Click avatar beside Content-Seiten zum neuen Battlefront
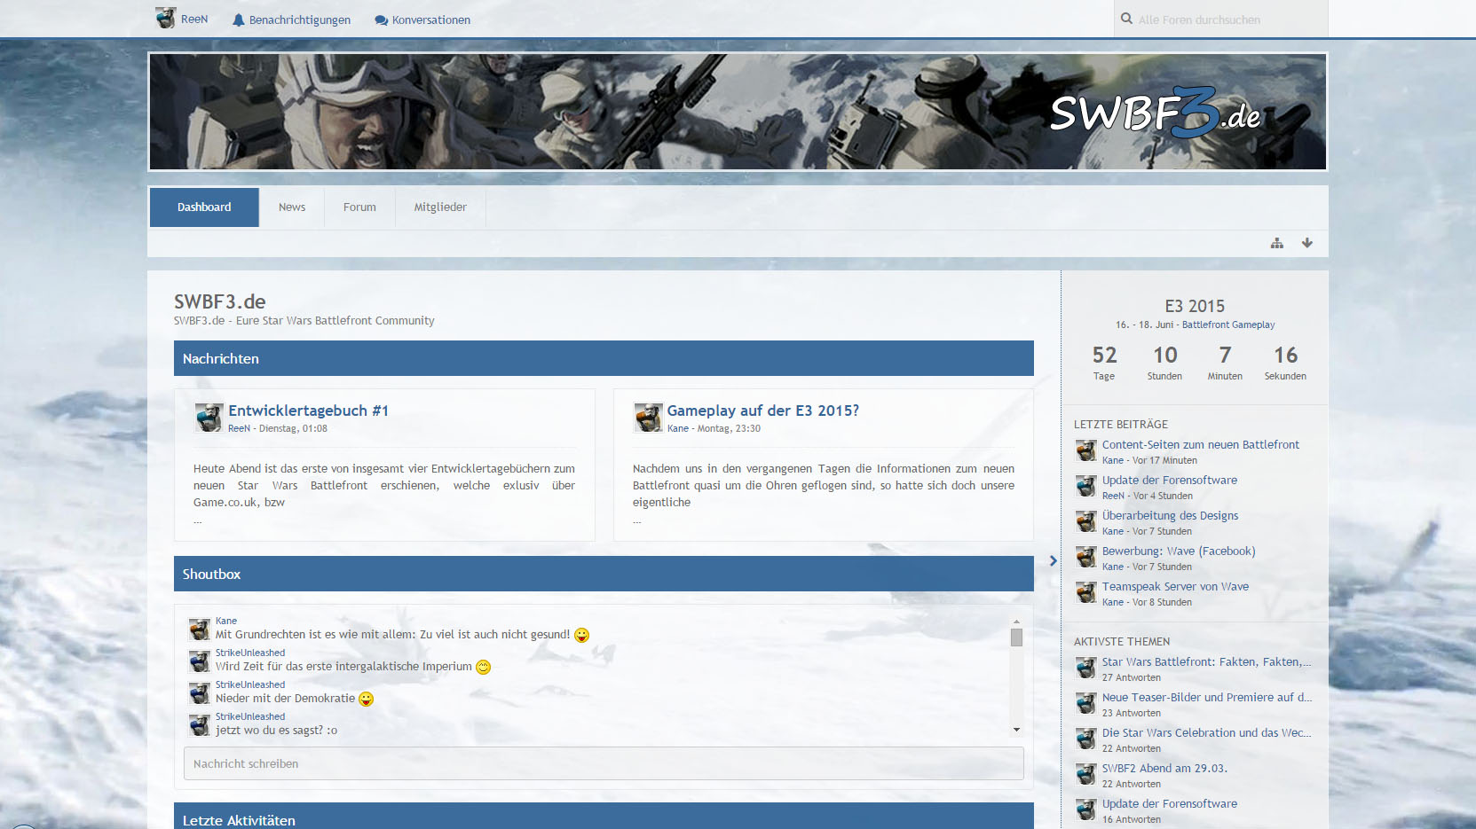1476x829 pixels. (1085, 451)
